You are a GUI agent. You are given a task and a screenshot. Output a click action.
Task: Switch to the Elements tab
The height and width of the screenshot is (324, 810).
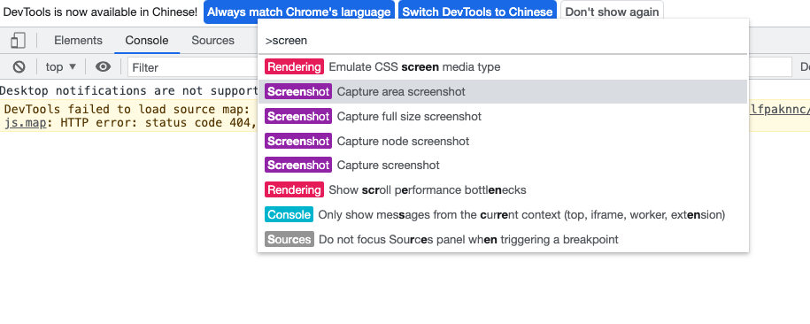pyautogui.click(x=78, y=41)
